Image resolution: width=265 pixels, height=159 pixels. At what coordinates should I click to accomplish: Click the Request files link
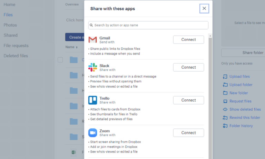tap(240, 101)
